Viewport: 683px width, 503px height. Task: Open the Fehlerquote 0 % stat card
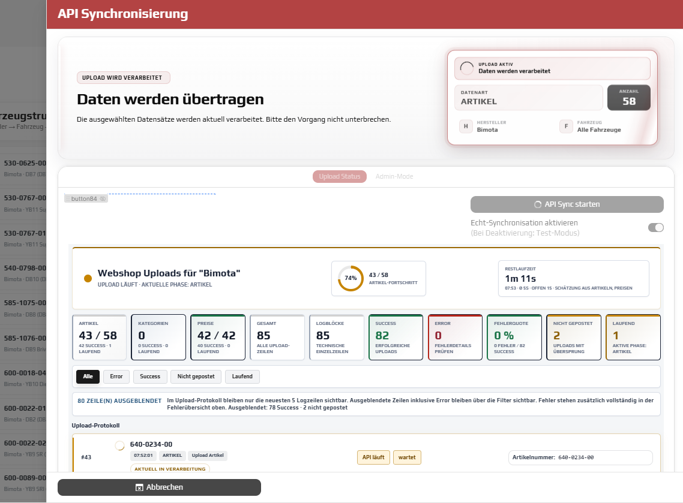tap(514, 337)
